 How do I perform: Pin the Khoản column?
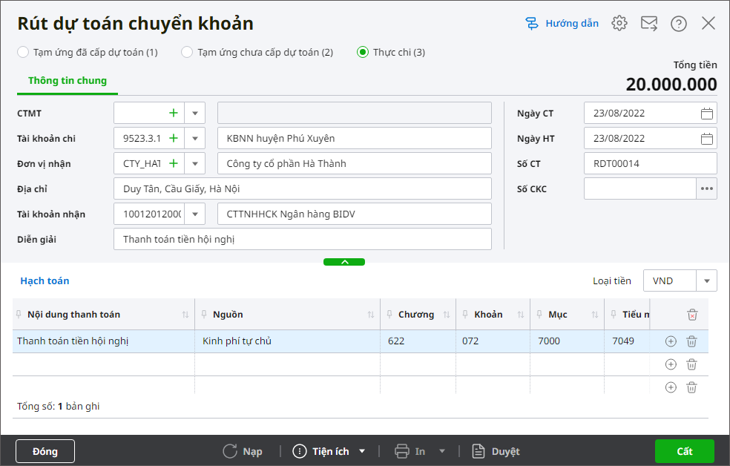pyautogui.click(x=465, y=315)
